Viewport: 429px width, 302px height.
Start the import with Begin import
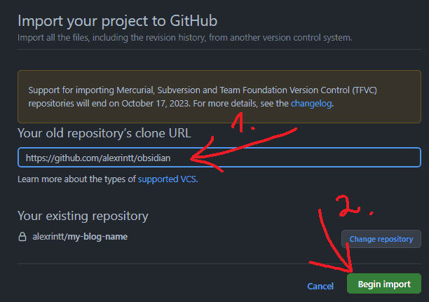(383, 284)
